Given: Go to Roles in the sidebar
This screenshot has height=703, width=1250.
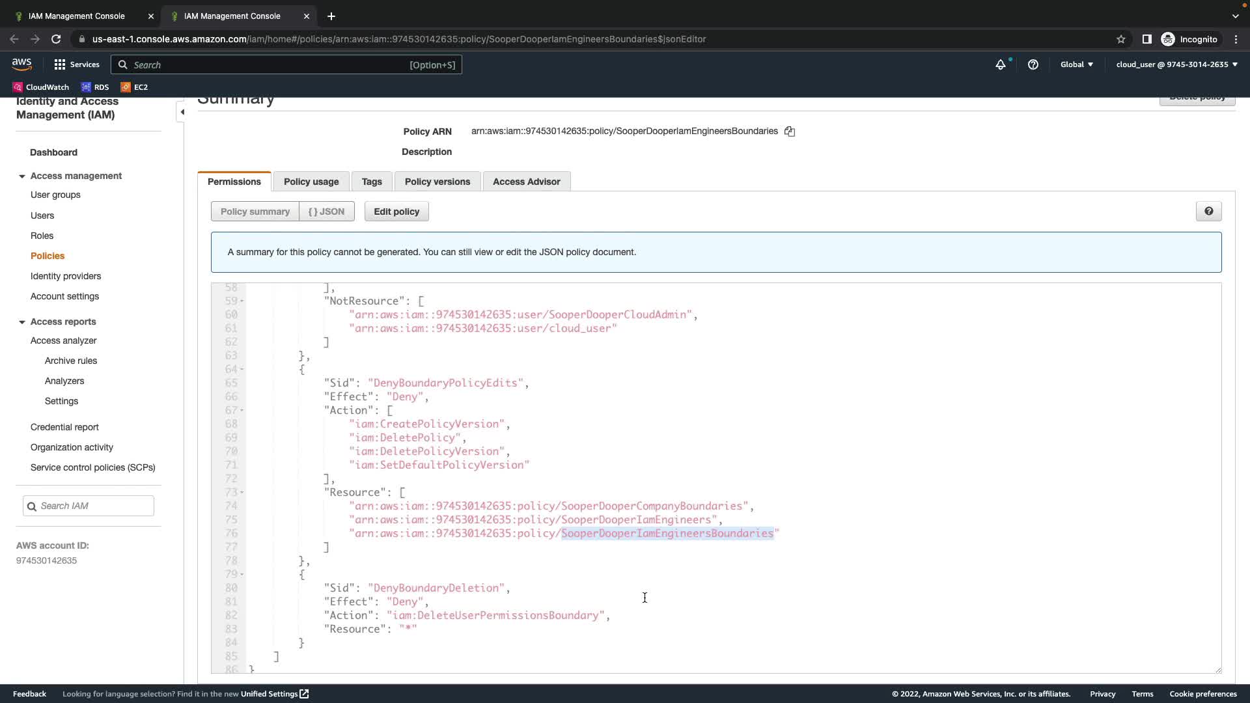Looking at the screenshot, I should (x=42, y=236).
